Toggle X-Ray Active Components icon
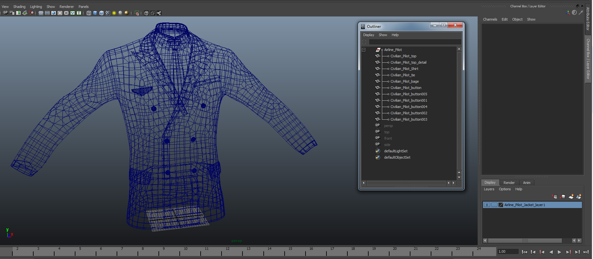This screenshot has height=259, width=593. pyautogui.click(x=153, y=13)
